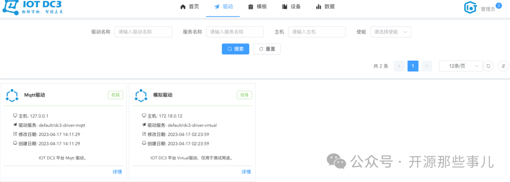Click icon beside 模拟驱动 创建日期
Screen dimensions: 510x182
144,143
